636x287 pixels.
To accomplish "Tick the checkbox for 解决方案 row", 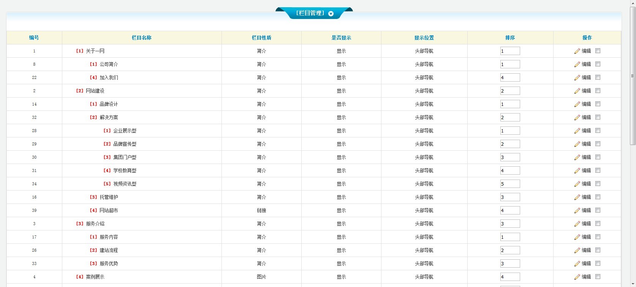I will 598,117.
